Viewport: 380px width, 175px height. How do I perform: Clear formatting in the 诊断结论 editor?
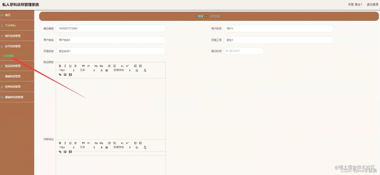click(x=145, y=147)
